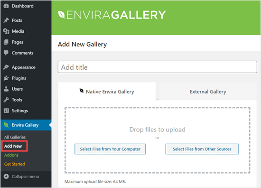This screenshot has height=188, width=261.
Task: Click the Settings sliders icon
Action: (6, 111)
